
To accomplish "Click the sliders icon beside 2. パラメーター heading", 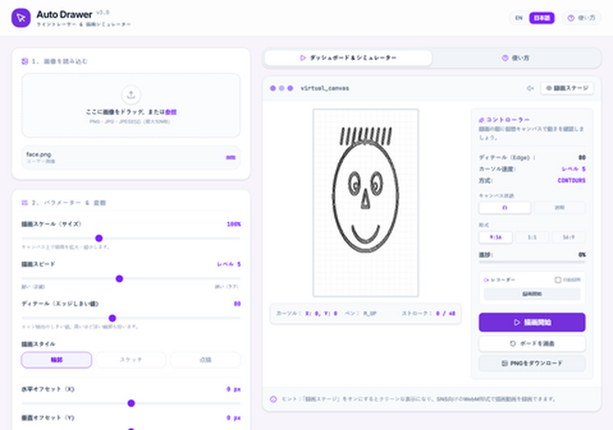I will click(x=25, y=203).
